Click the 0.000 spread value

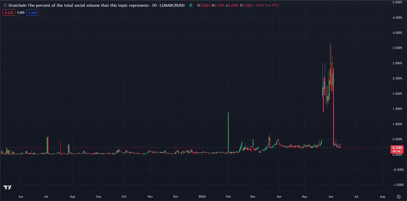(x=21, y=12)
